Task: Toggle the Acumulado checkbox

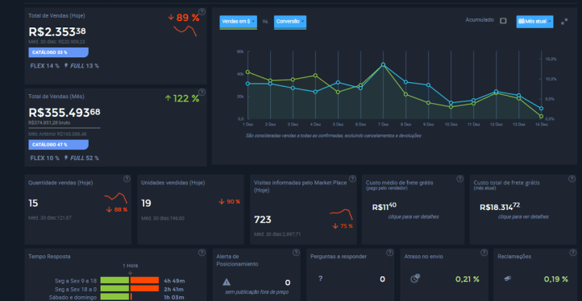Action: (503, 21)
